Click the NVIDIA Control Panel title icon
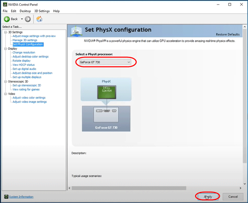 (x=5, y=4)
